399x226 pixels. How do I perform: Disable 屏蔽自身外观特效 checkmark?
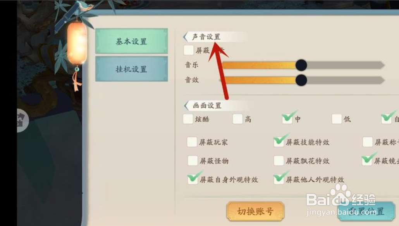(x=193, y=178)
